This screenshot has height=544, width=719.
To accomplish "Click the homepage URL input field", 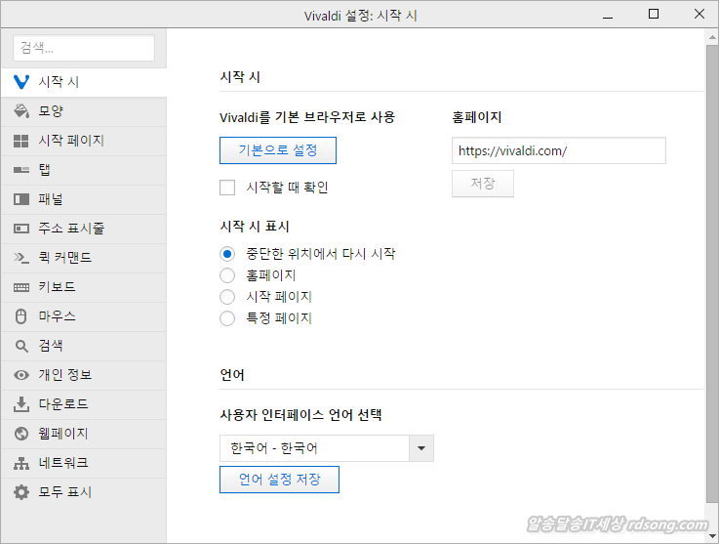I will [558, 150].
